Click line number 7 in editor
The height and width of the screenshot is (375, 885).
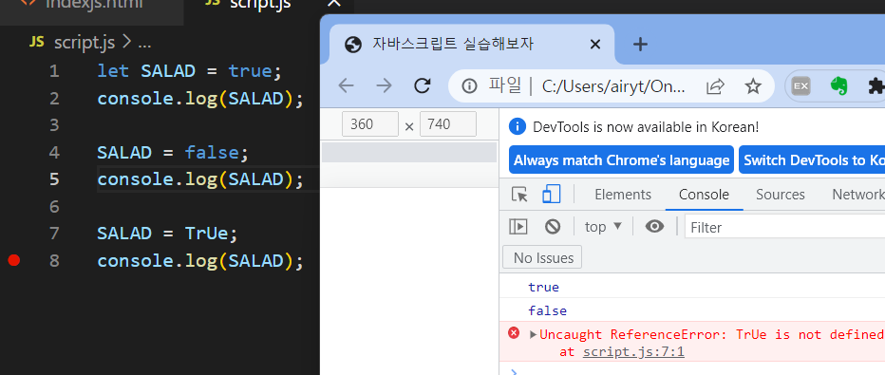53,234
